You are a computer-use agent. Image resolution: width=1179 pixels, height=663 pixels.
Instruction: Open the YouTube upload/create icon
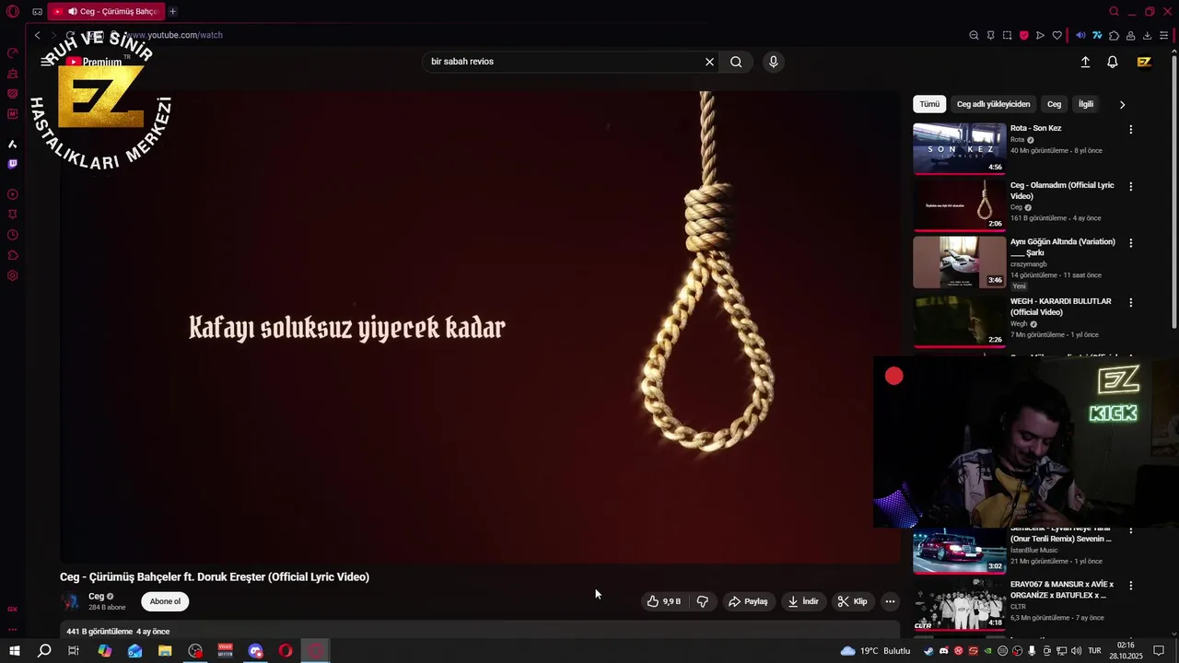[x=1085, y=62]
